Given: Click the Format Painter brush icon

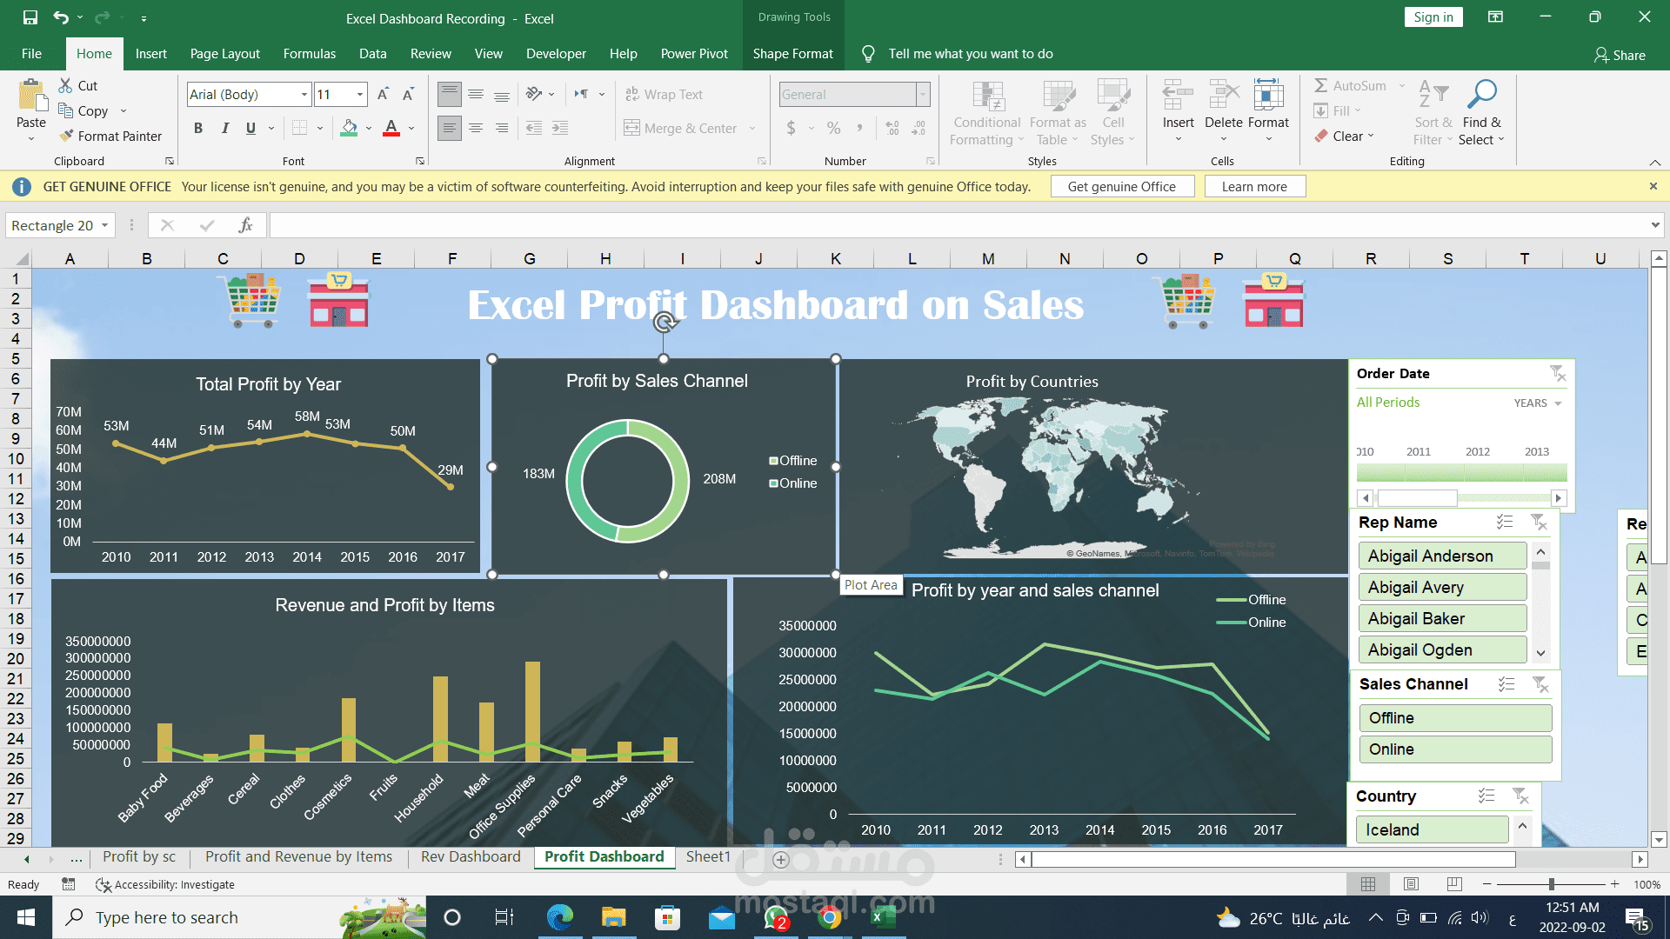Looking at the screenshot, I should 66,136.
